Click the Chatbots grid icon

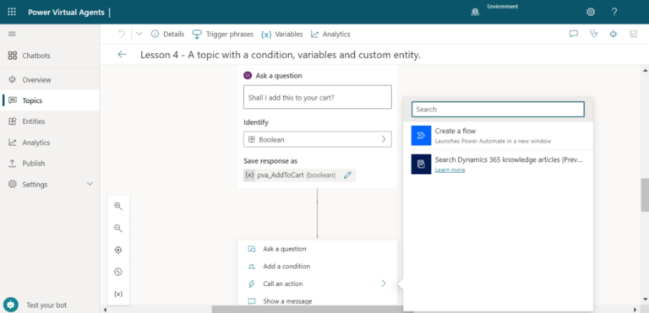[13, 56]
